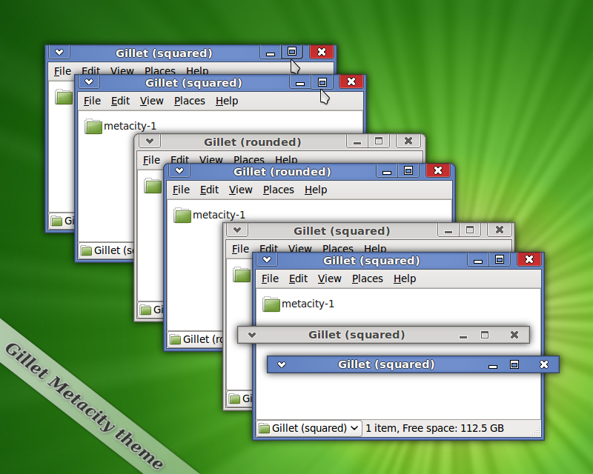
Task: Open the metacity-1 folder icon in the front rounded blue window
Action: 182,216
